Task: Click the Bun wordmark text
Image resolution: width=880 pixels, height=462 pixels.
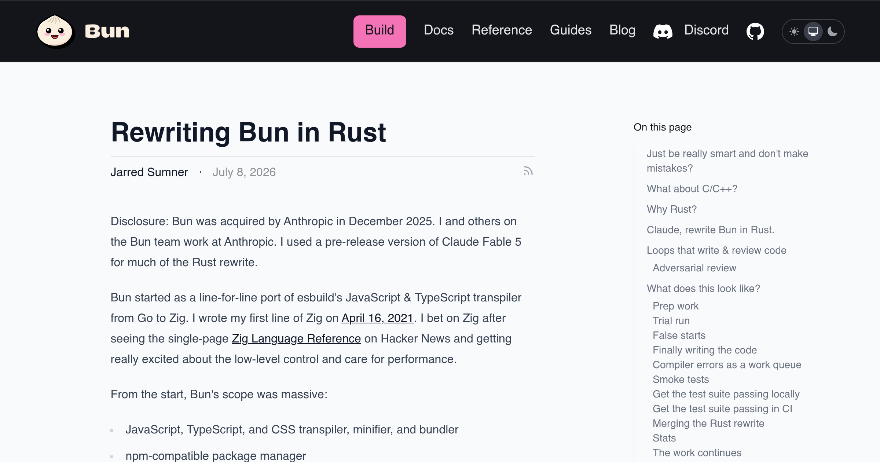Action: click(107, 32)
